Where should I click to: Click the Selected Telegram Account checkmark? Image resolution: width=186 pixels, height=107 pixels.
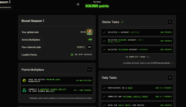coord(104,50)
